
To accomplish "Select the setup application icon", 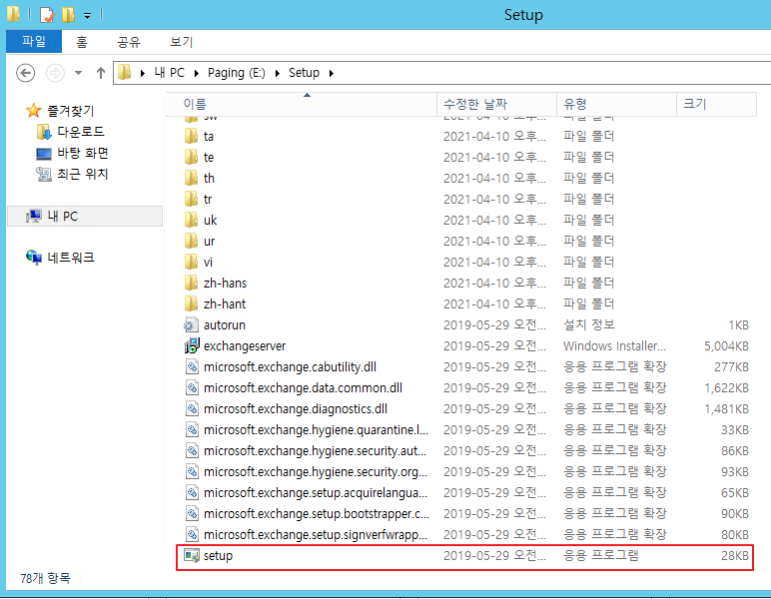I will coord(192,555).
